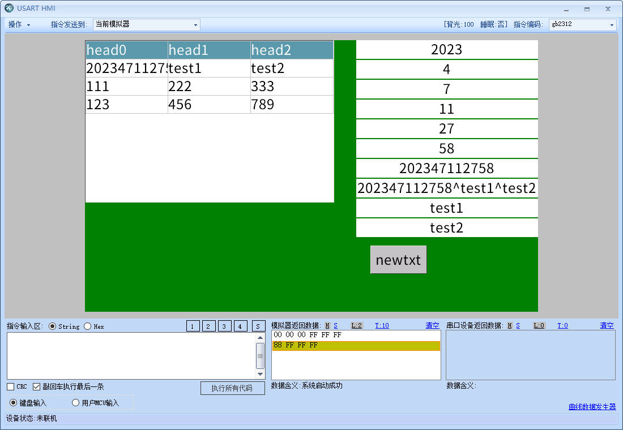Enable the CRC checkbox
This screenshot has width=623, height=430.
click(11, 387)
